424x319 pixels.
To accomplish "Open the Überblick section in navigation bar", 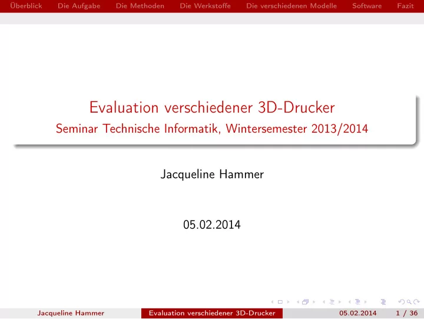I will (x=26, y=6).
